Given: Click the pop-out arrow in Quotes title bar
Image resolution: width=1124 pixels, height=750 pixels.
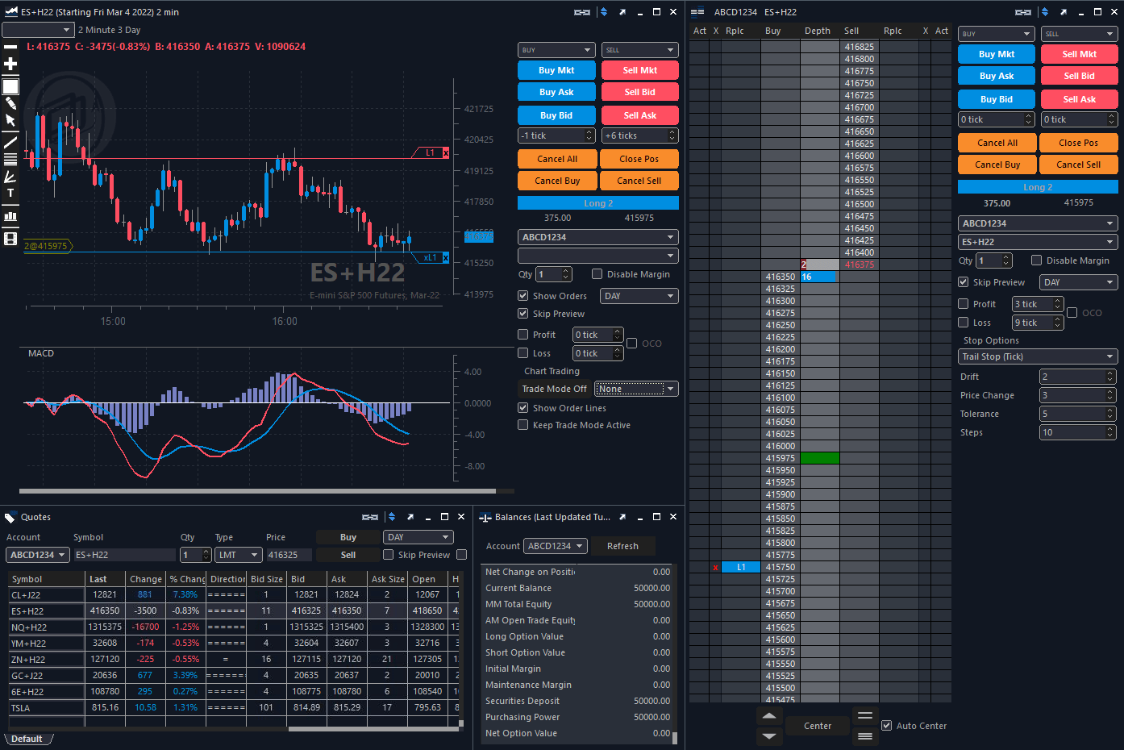Looking at the screenshot, I should 410,517.
